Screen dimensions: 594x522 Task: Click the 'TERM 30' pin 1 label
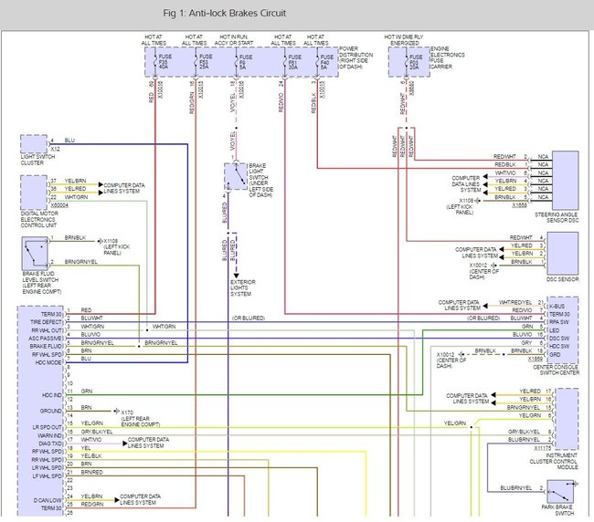point(51,314)
